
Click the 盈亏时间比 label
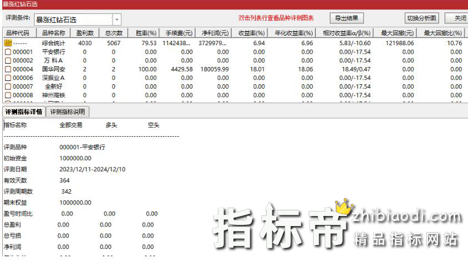coord(18,213)
